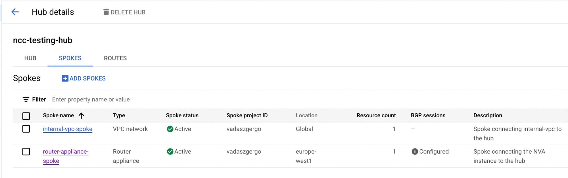Image resolution: width=568 pixels, height=178 pixels.
Task: Click the plus icon for Add Spokes
Action: [65, 79]
